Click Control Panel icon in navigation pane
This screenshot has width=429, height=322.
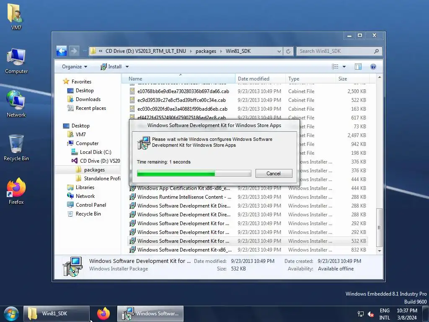pyautogui.click(x=70, y=205)
